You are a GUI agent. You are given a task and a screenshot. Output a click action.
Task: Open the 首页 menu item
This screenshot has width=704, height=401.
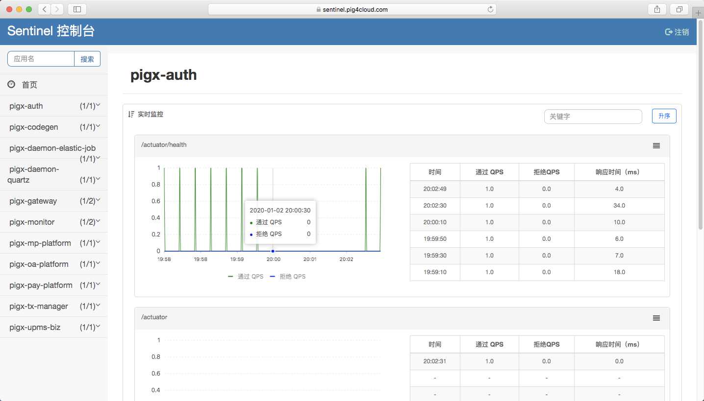(54, 85)
